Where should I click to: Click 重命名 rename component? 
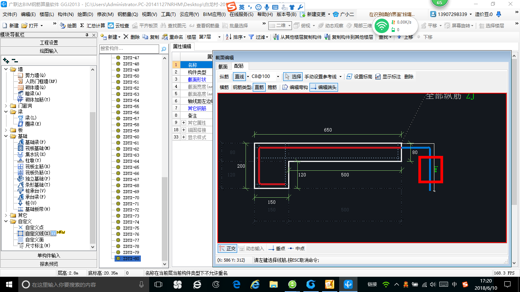(x=172, y=37)
